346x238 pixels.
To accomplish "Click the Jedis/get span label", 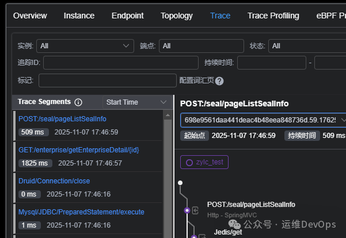I will point(228,232).
